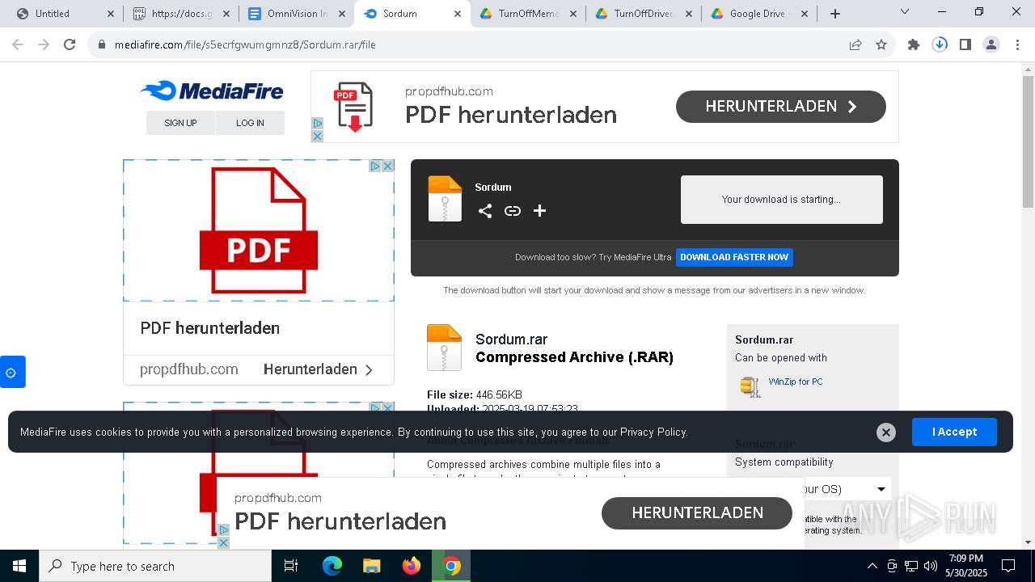Close the bottom overlay ad with X icon
Image resolution: width=1035 pixels, height=582 pixels.
[x=223, y=542]
